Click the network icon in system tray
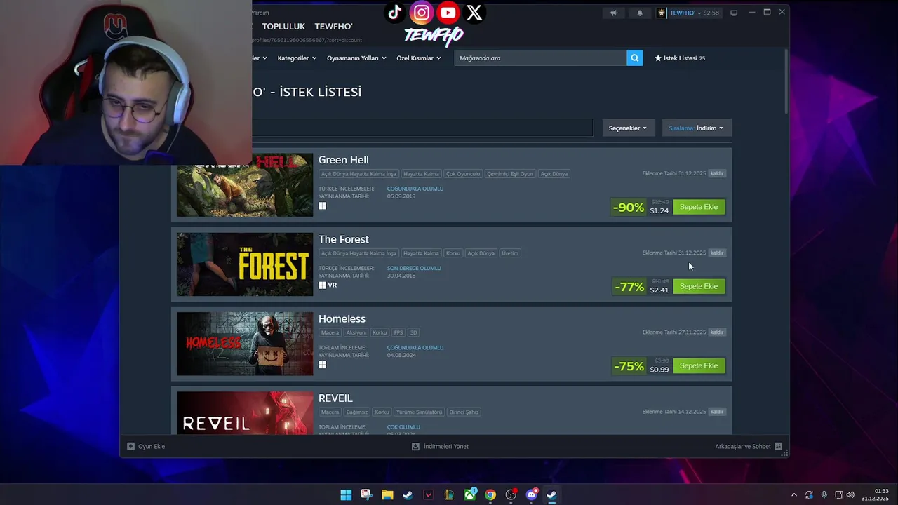This screenshot has width=898, height=505. point(839,495)
